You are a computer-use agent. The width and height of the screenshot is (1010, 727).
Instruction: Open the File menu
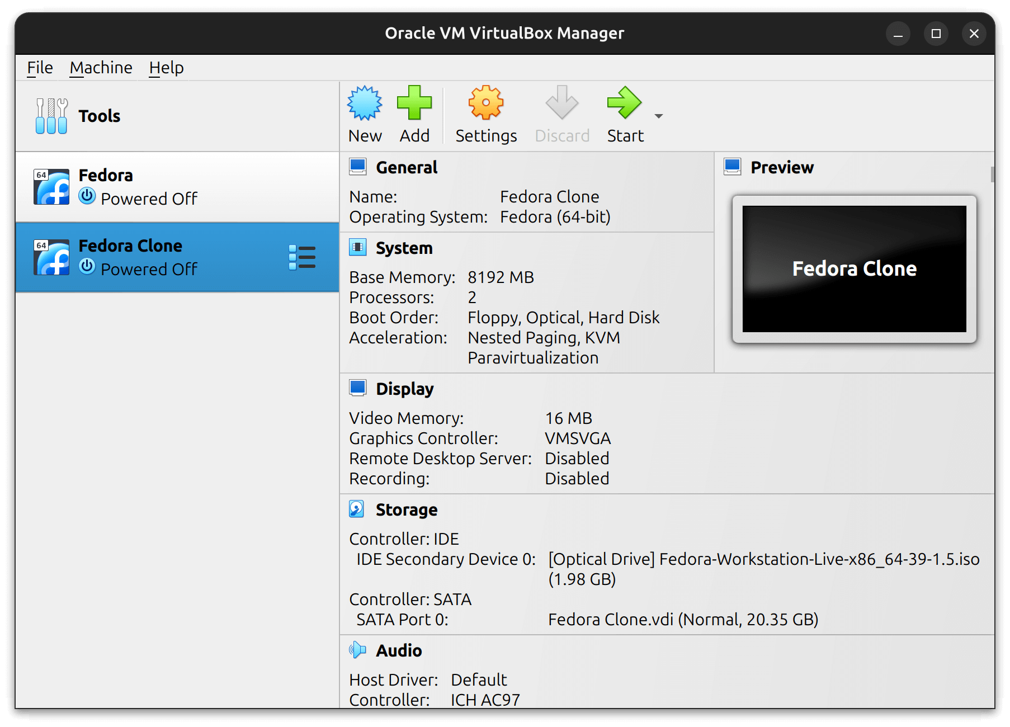pos(39,67)
